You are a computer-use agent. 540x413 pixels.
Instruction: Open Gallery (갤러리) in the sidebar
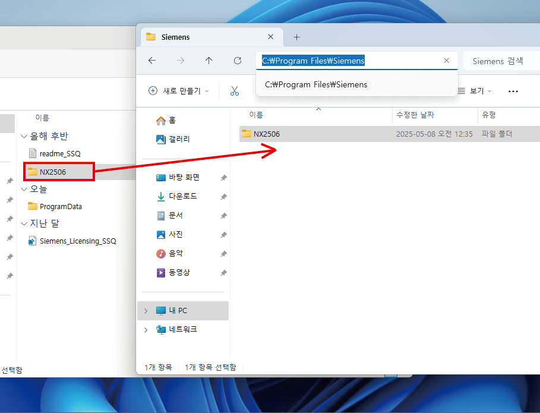coord(172,139)
